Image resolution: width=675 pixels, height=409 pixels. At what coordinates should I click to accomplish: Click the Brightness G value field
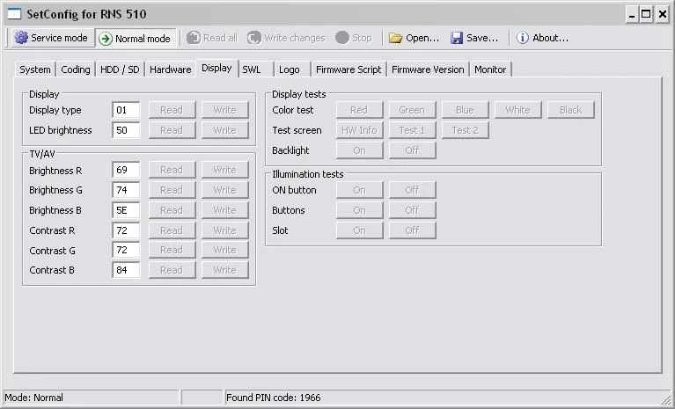(x=126, y=190)
